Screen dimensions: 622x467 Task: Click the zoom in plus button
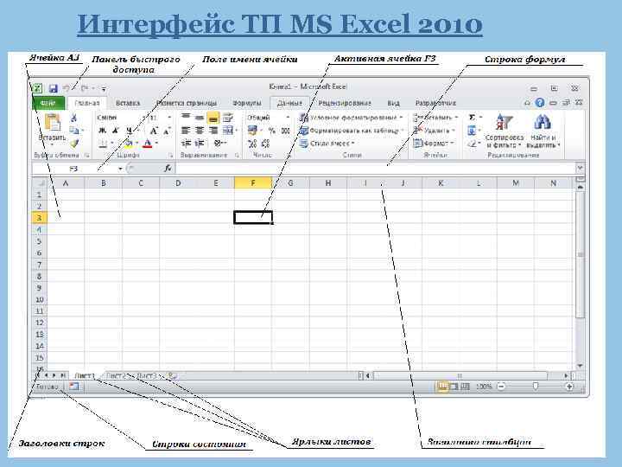[x=569, y=387]
